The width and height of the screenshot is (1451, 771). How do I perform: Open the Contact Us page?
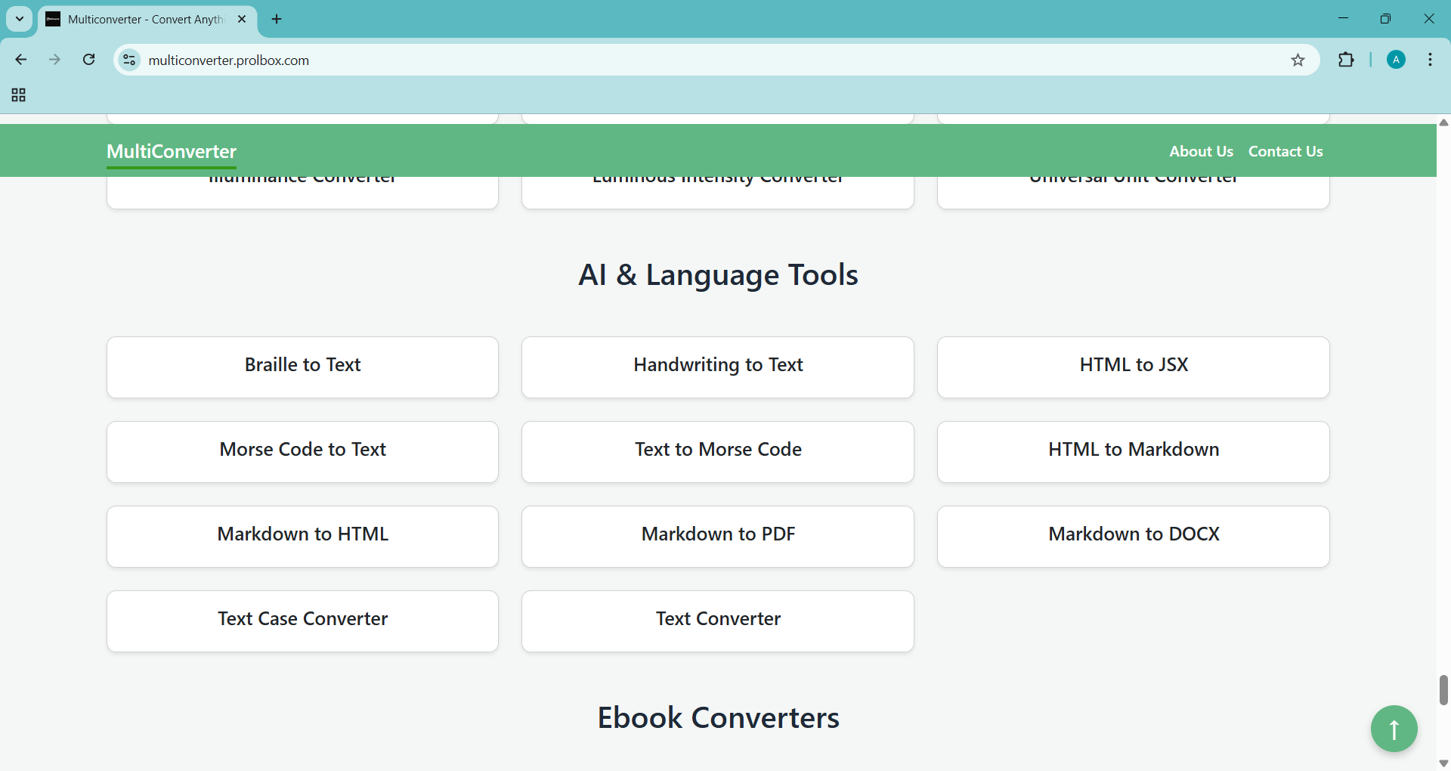(x=1285, y=151)
